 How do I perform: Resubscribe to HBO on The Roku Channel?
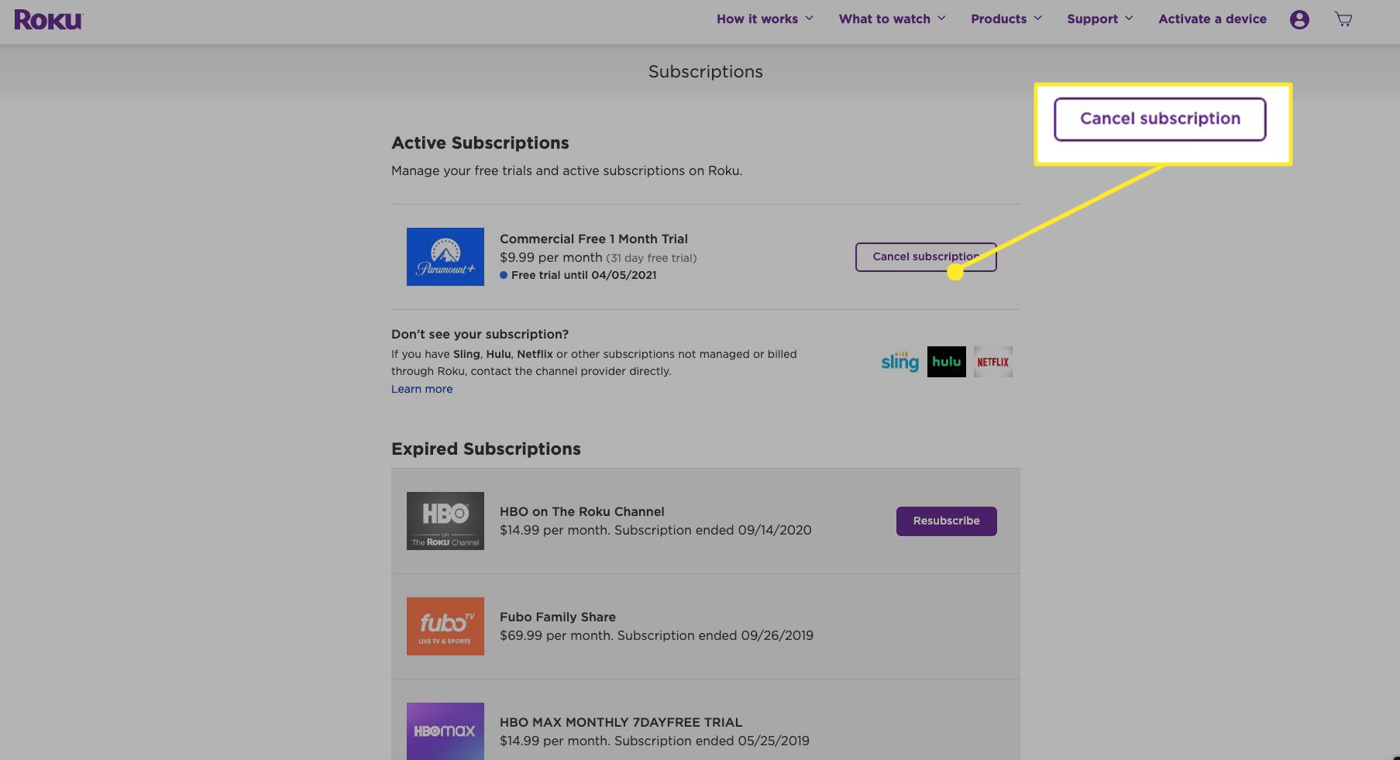click(x=946, y=521)
